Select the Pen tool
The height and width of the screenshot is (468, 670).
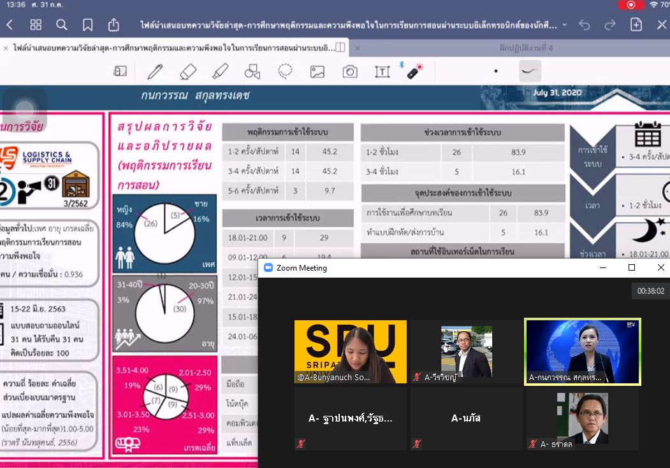(155, 71)
